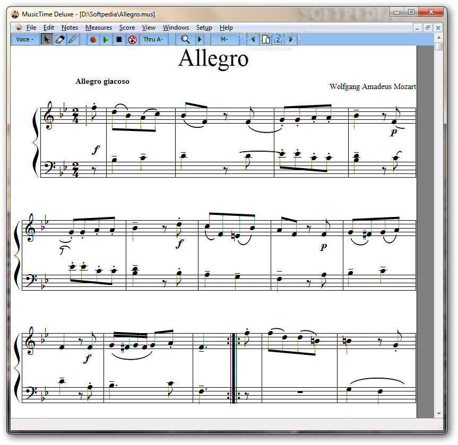Open the Measures menu
458x445 pixels.
click(x=99, y=28)
